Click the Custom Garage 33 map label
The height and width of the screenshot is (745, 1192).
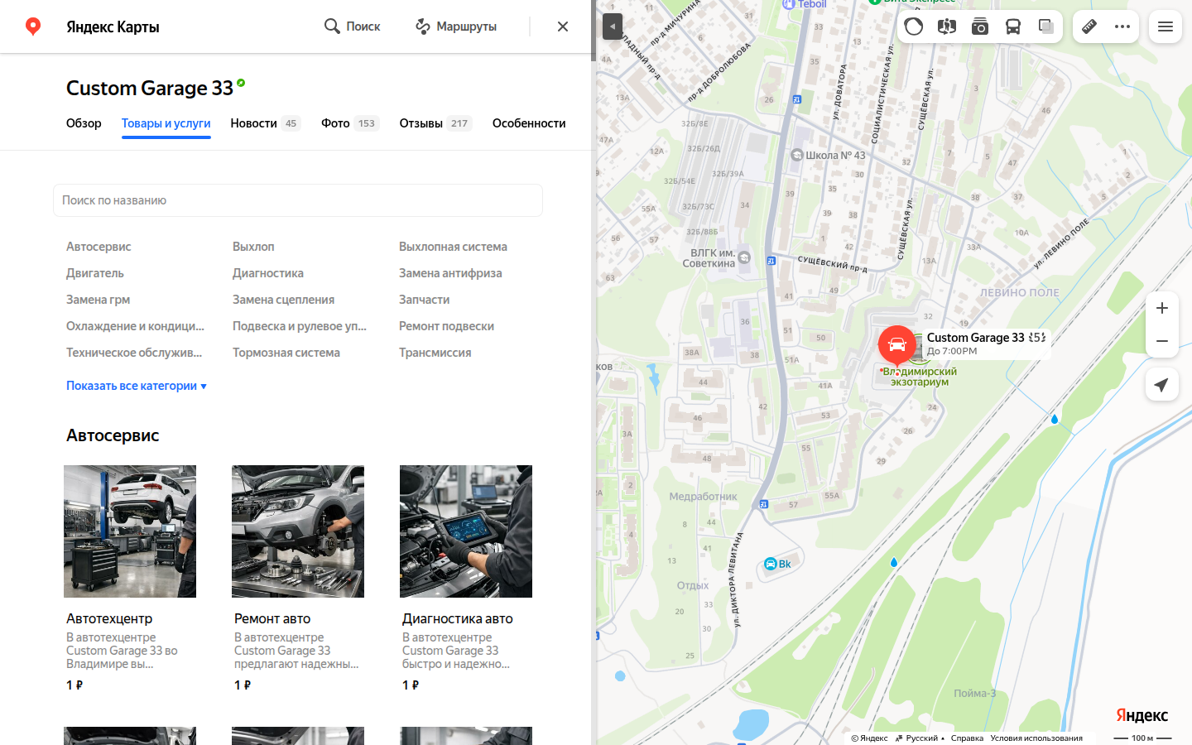(x=975, y=337)
